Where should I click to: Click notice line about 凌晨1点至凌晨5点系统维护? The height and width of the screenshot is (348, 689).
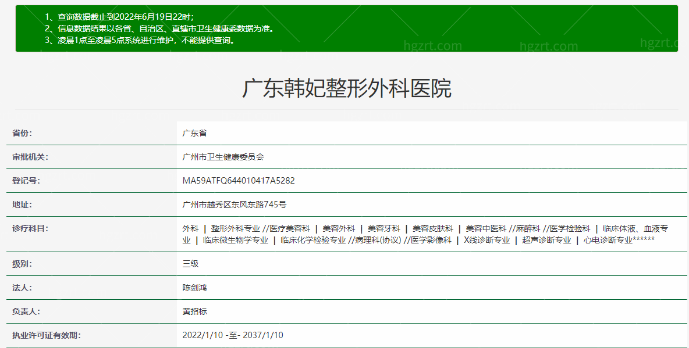141,40
